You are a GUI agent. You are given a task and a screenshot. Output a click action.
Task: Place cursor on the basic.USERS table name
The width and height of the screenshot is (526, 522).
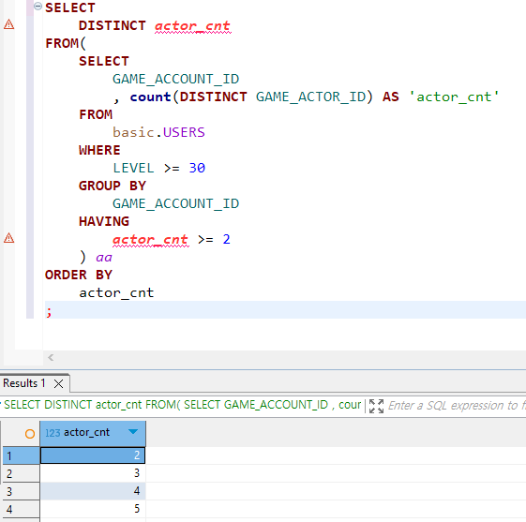click(158, 132)
